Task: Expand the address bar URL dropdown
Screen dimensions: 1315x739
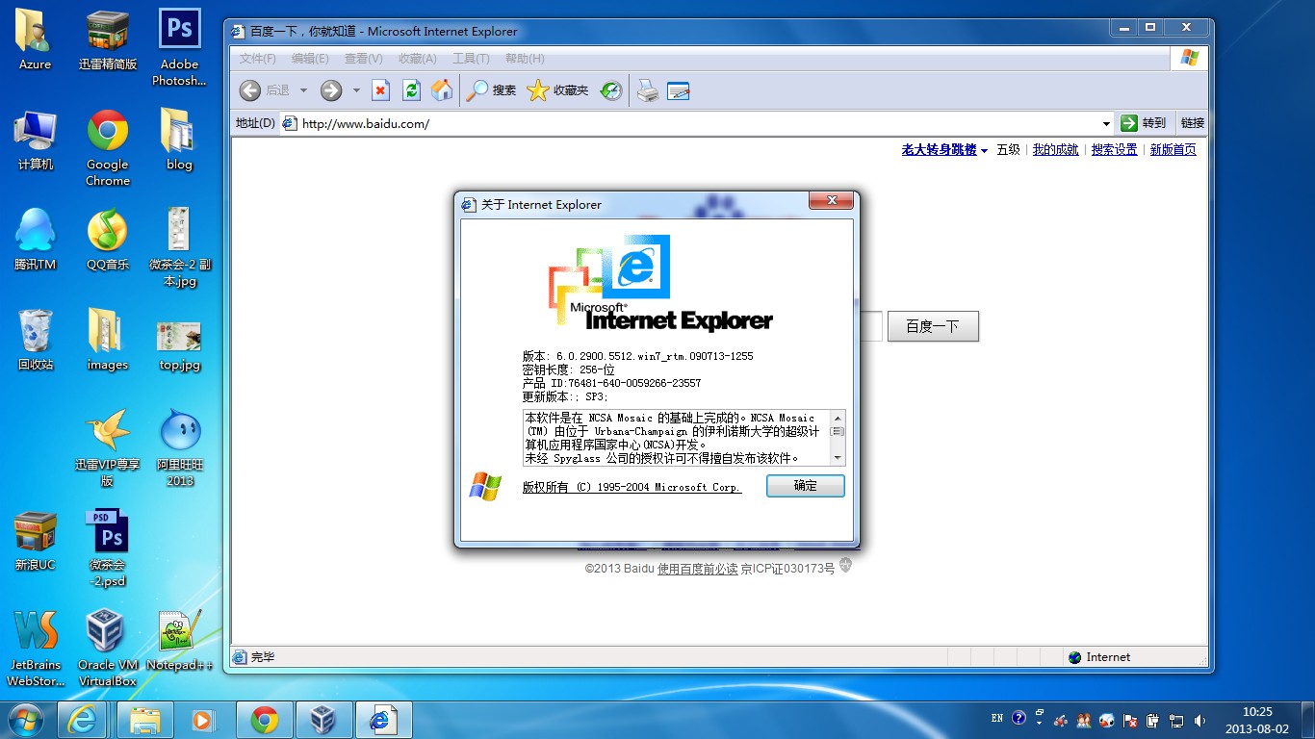Action: (1106, 123)
